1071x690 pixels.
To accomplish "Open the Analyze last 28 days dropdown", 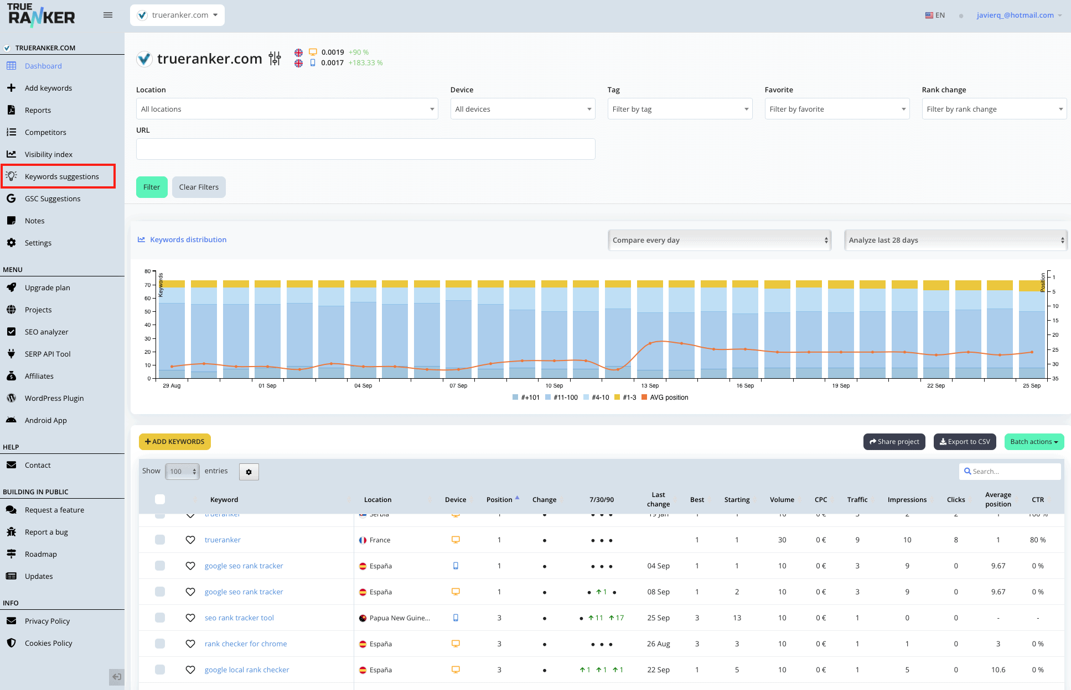I will click(956, 240).
